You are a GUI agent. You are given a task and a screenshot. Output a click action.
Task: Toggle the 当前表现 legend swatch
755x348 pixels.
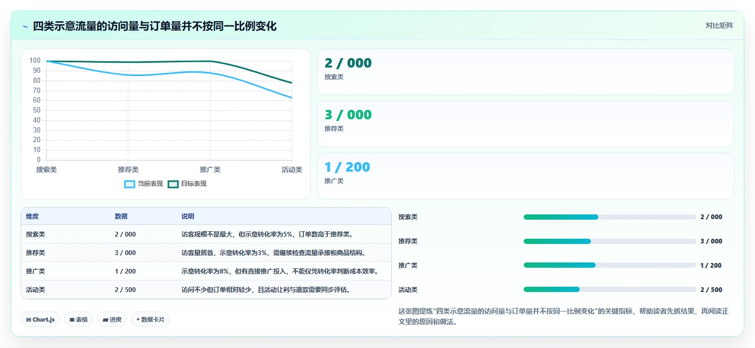coord(130,184)
